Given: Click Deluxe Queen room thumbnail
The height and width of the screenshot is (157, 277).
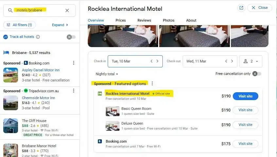Looking at the screenshot, I should tap(113, 126).
